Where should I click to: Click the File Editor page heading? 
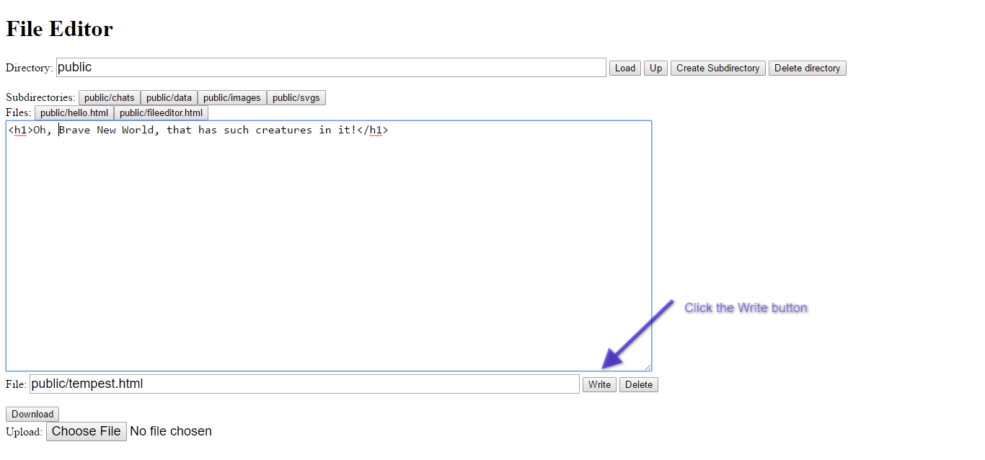point(60,29)
